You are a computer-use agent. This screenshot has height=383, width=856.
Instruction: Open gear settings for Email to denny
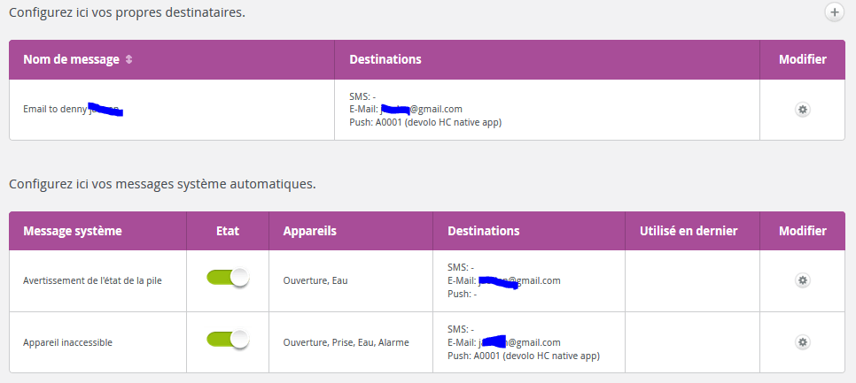tap(802, 110)
